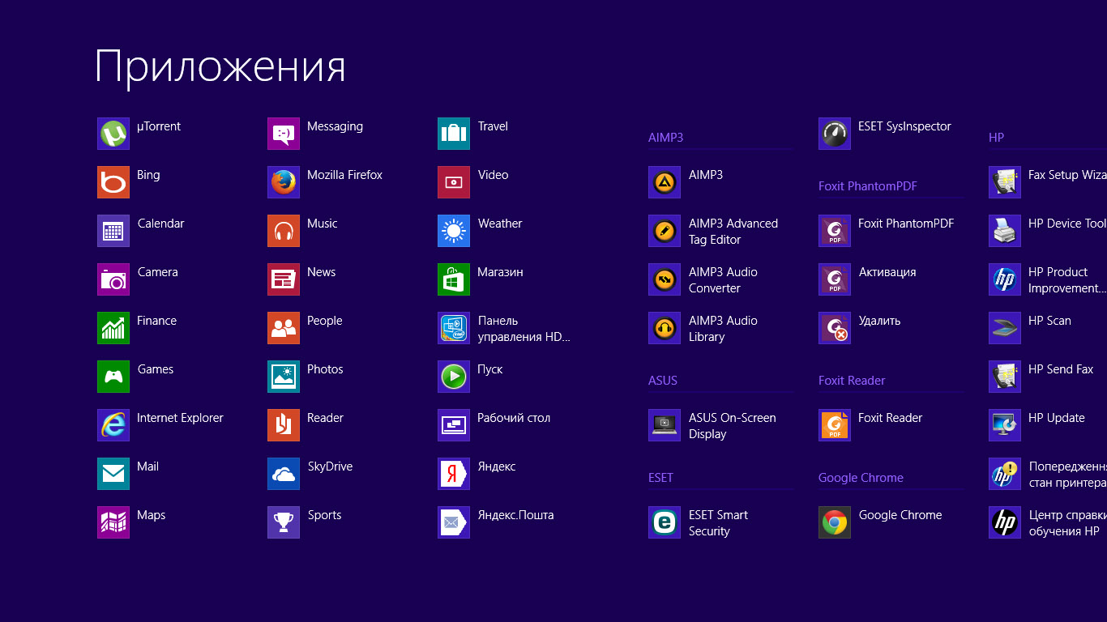The width and height of the screenshot is (1107, 622).
Task: Open the HP Update icon
Action: click(1005, 425)
